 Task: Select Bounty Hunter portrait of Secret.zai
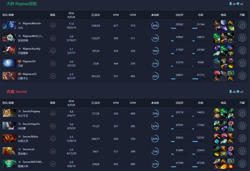[9, 151]
